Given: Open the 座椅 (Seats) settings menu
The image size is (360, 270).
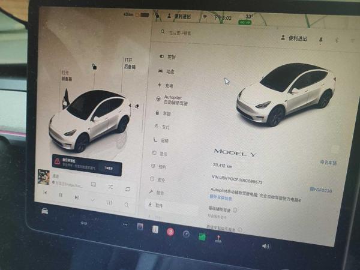Looking at the screenshot, I should [161, 140].
